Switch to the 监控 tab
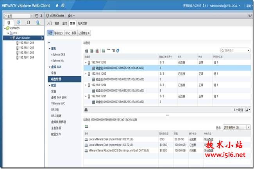This screenshot has width=254, height=169. click(64, 23)
